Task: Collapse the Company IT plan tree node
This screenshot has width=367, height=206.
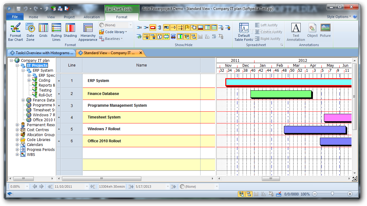Action: (11, 60)
